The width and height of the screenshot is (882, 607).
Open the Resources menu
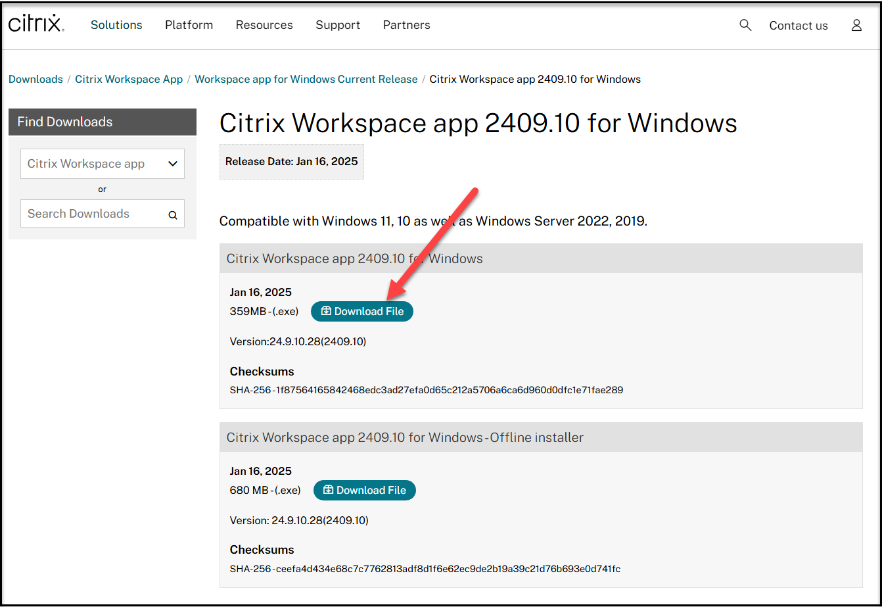click(264, 25)
